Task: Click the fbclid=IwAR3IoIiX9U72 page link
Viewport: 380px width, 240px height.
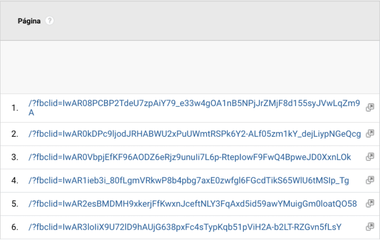Action: 185,227
